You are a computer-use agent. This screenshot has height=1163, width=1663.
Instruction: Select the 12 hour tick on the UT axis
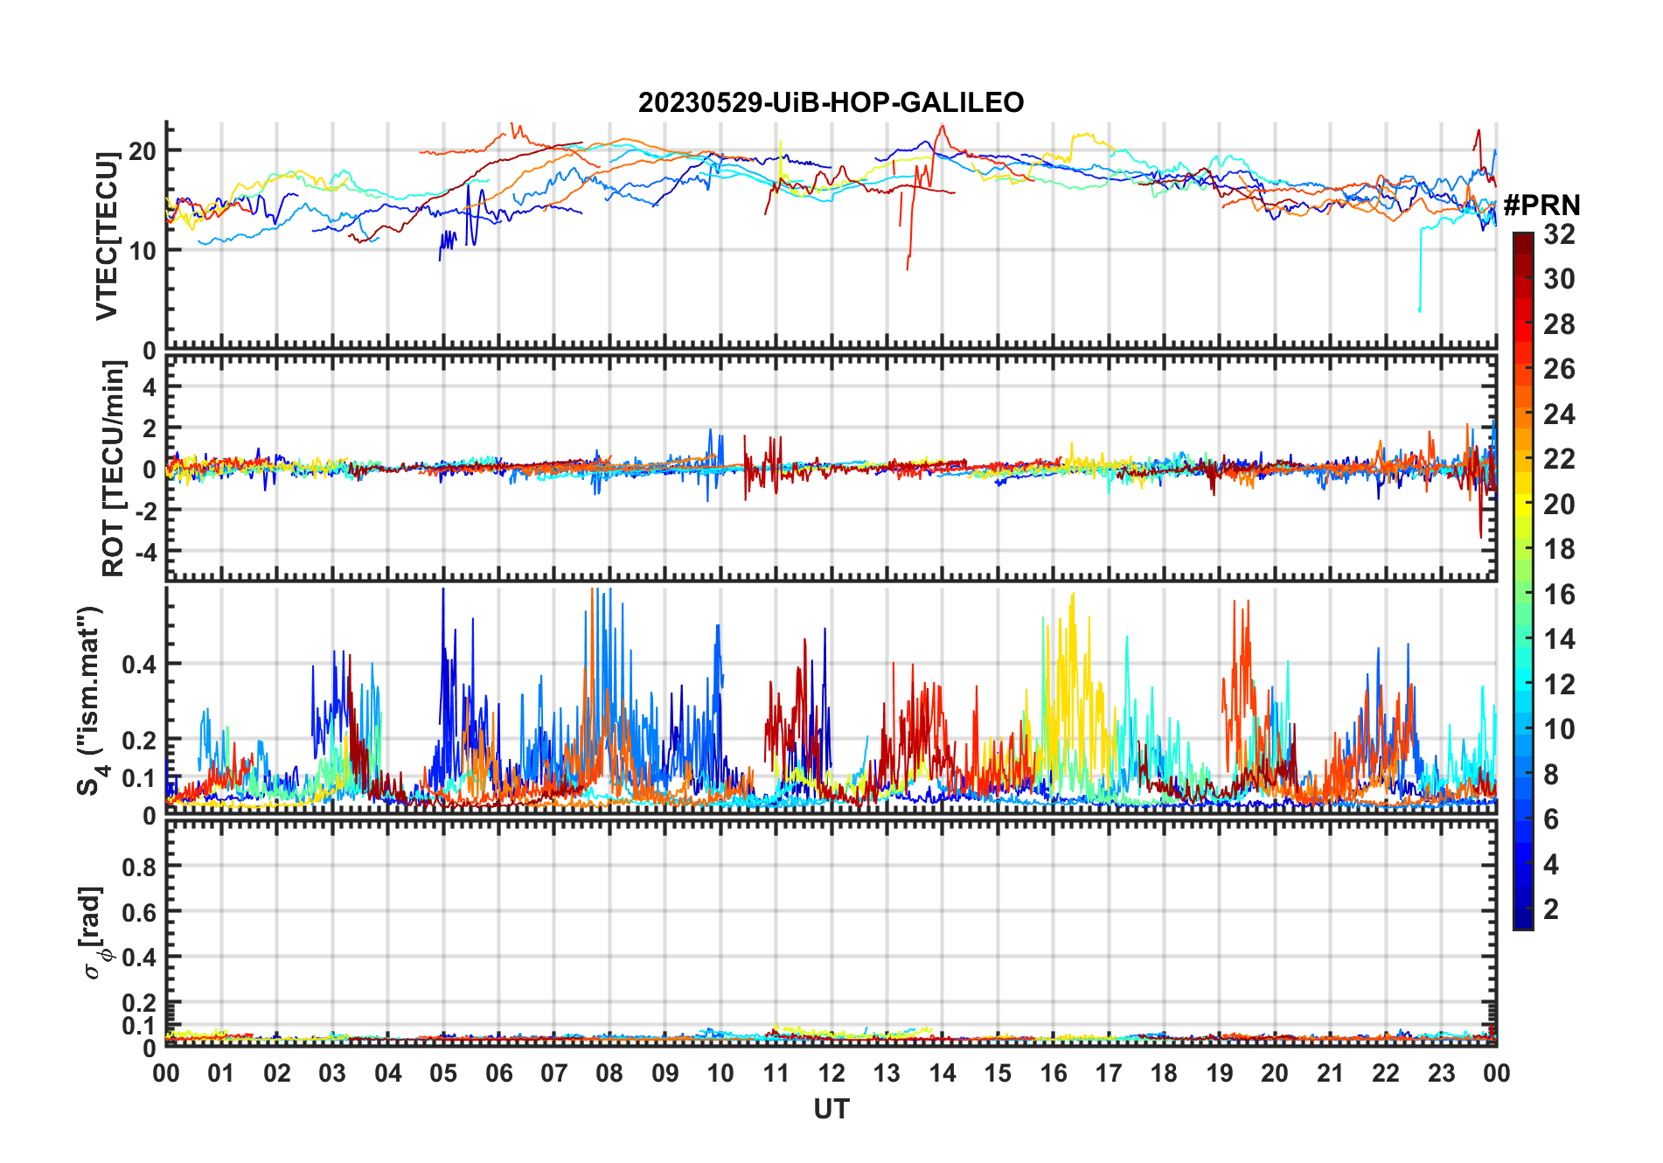click(x=831, y=1074)
